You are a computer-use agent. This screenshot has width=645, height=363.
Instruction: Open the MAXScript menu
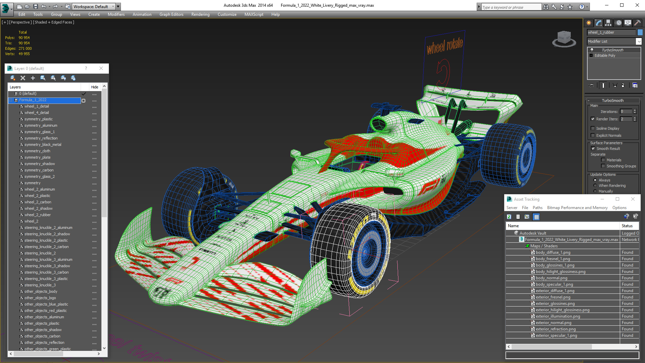point(254,14)
